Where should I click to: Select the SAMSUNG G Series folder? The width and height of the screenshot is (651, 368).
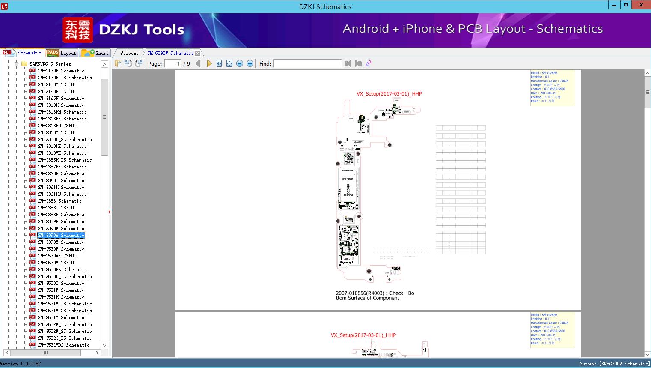pyautogui.click(x=50, y=64)
